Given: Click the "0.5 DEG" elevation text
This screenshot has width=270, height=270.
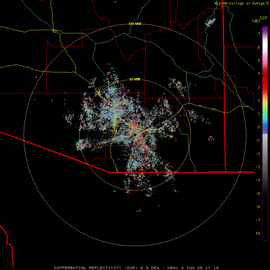Looking at the screenshot, I should pyautogui.click(x=150, y=268).
